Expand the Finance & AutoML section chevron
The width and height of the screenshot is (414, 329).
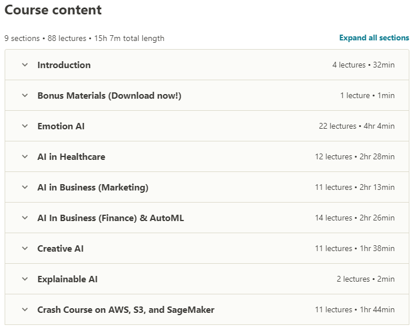tap(25, 218)
